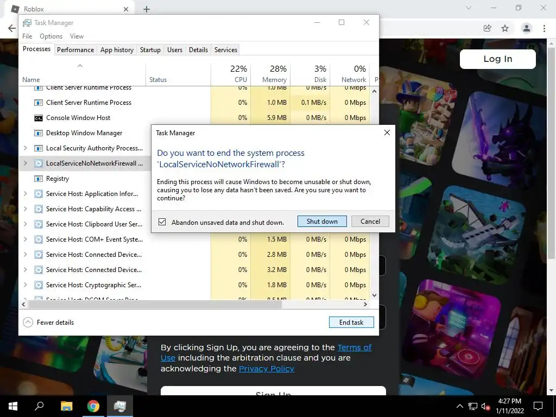
Task: Click the Roblox Log In button
Action: 497,59
